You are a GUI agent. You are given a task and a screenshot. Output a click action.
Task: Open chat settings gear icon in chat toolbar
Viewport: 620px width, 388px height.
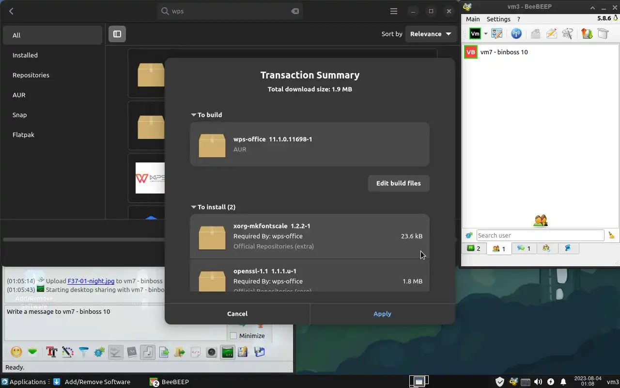[99, 352]
